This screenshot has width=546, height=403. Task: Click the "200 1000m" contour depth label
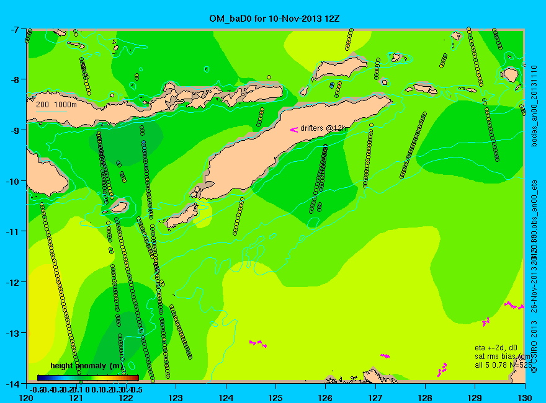[x=56, y=105]
